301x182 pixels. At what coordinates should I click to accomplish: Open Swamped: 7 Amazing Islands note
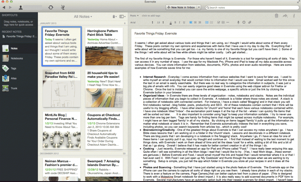pyautogui.click(x=104, y=169)
